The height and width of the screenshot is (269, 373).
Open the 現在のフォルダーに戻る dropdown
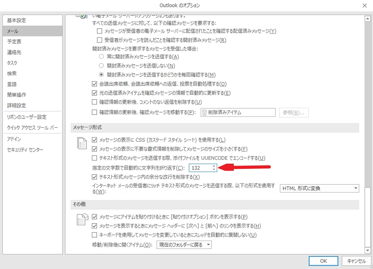coord(184,245)
